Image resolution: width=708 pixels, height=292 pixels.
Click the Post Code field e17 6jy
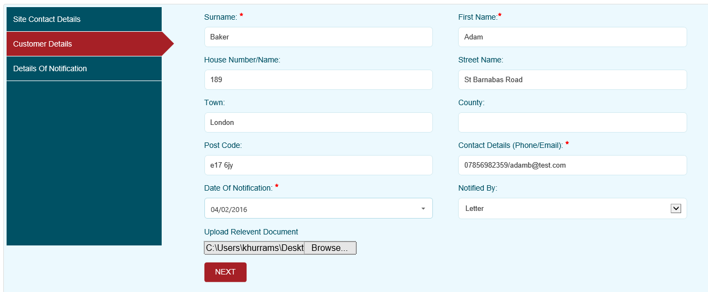[x=318, y=165]
